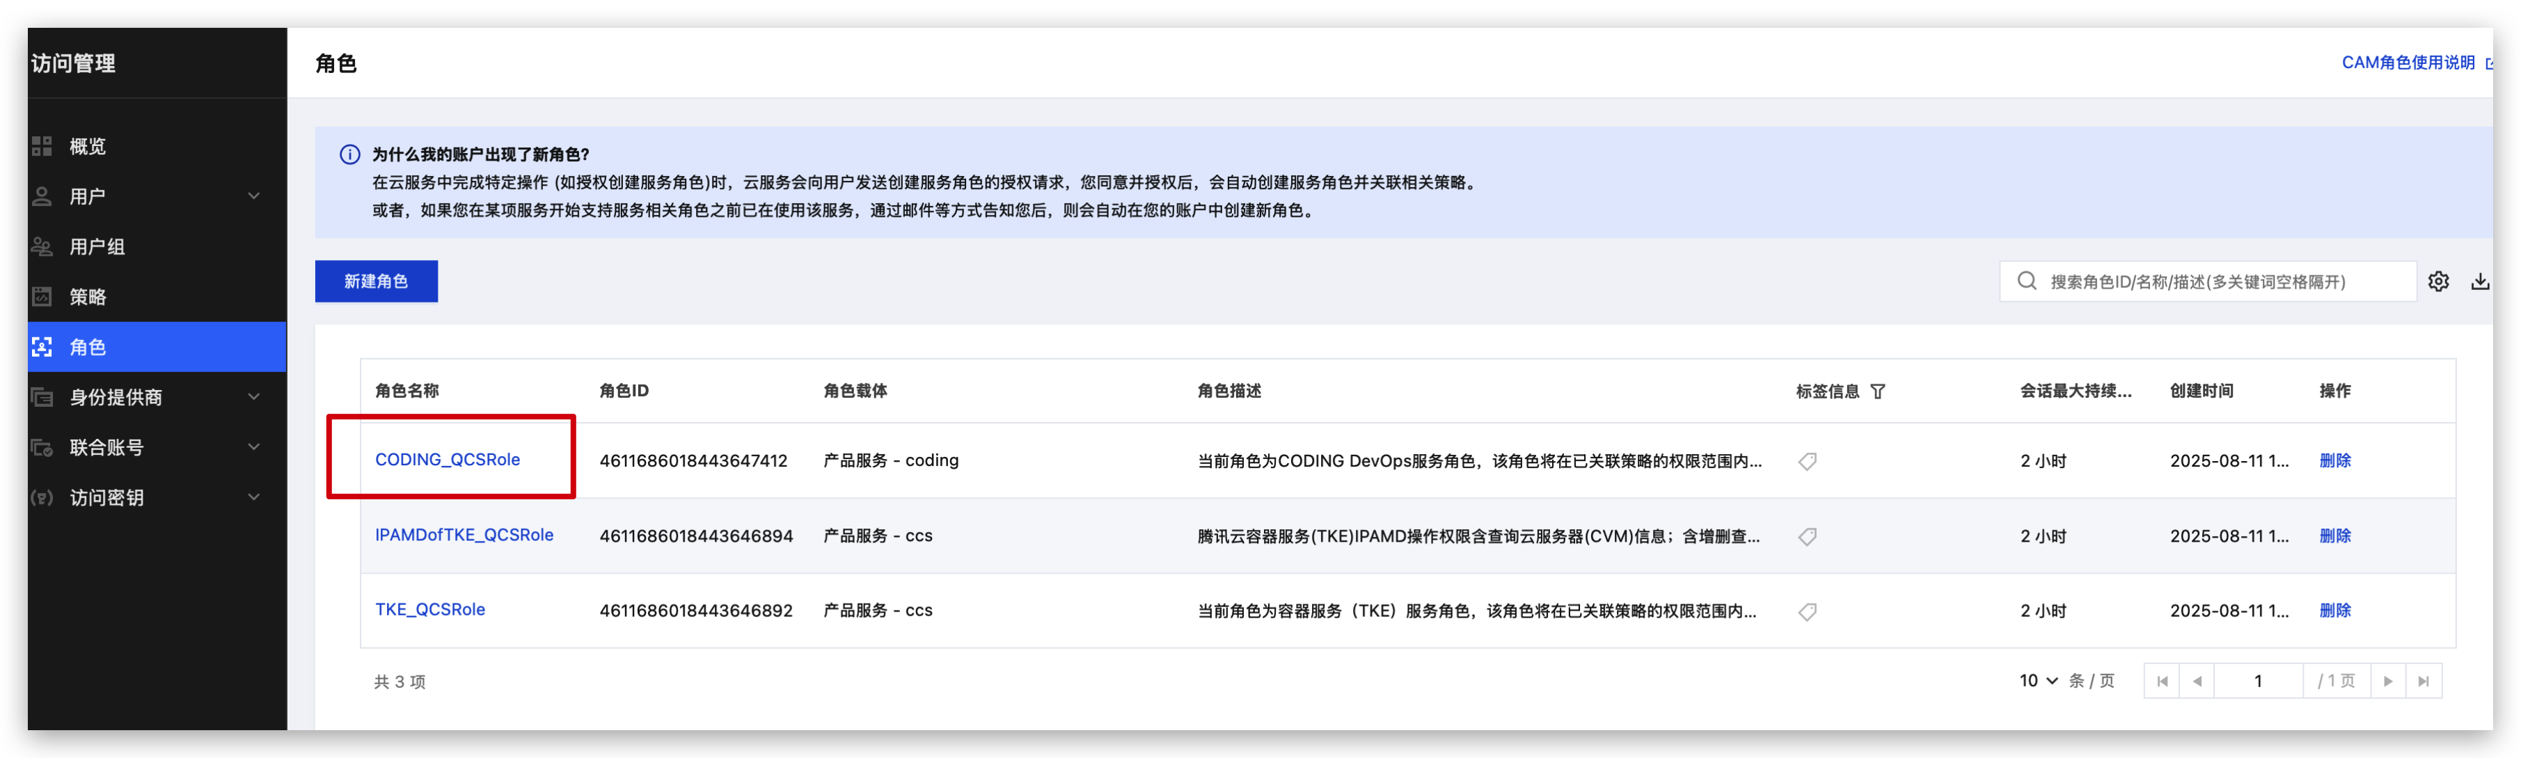Expand the 身份提供商 menu chevron
The image size is (2521, 758).
point(253,396)
